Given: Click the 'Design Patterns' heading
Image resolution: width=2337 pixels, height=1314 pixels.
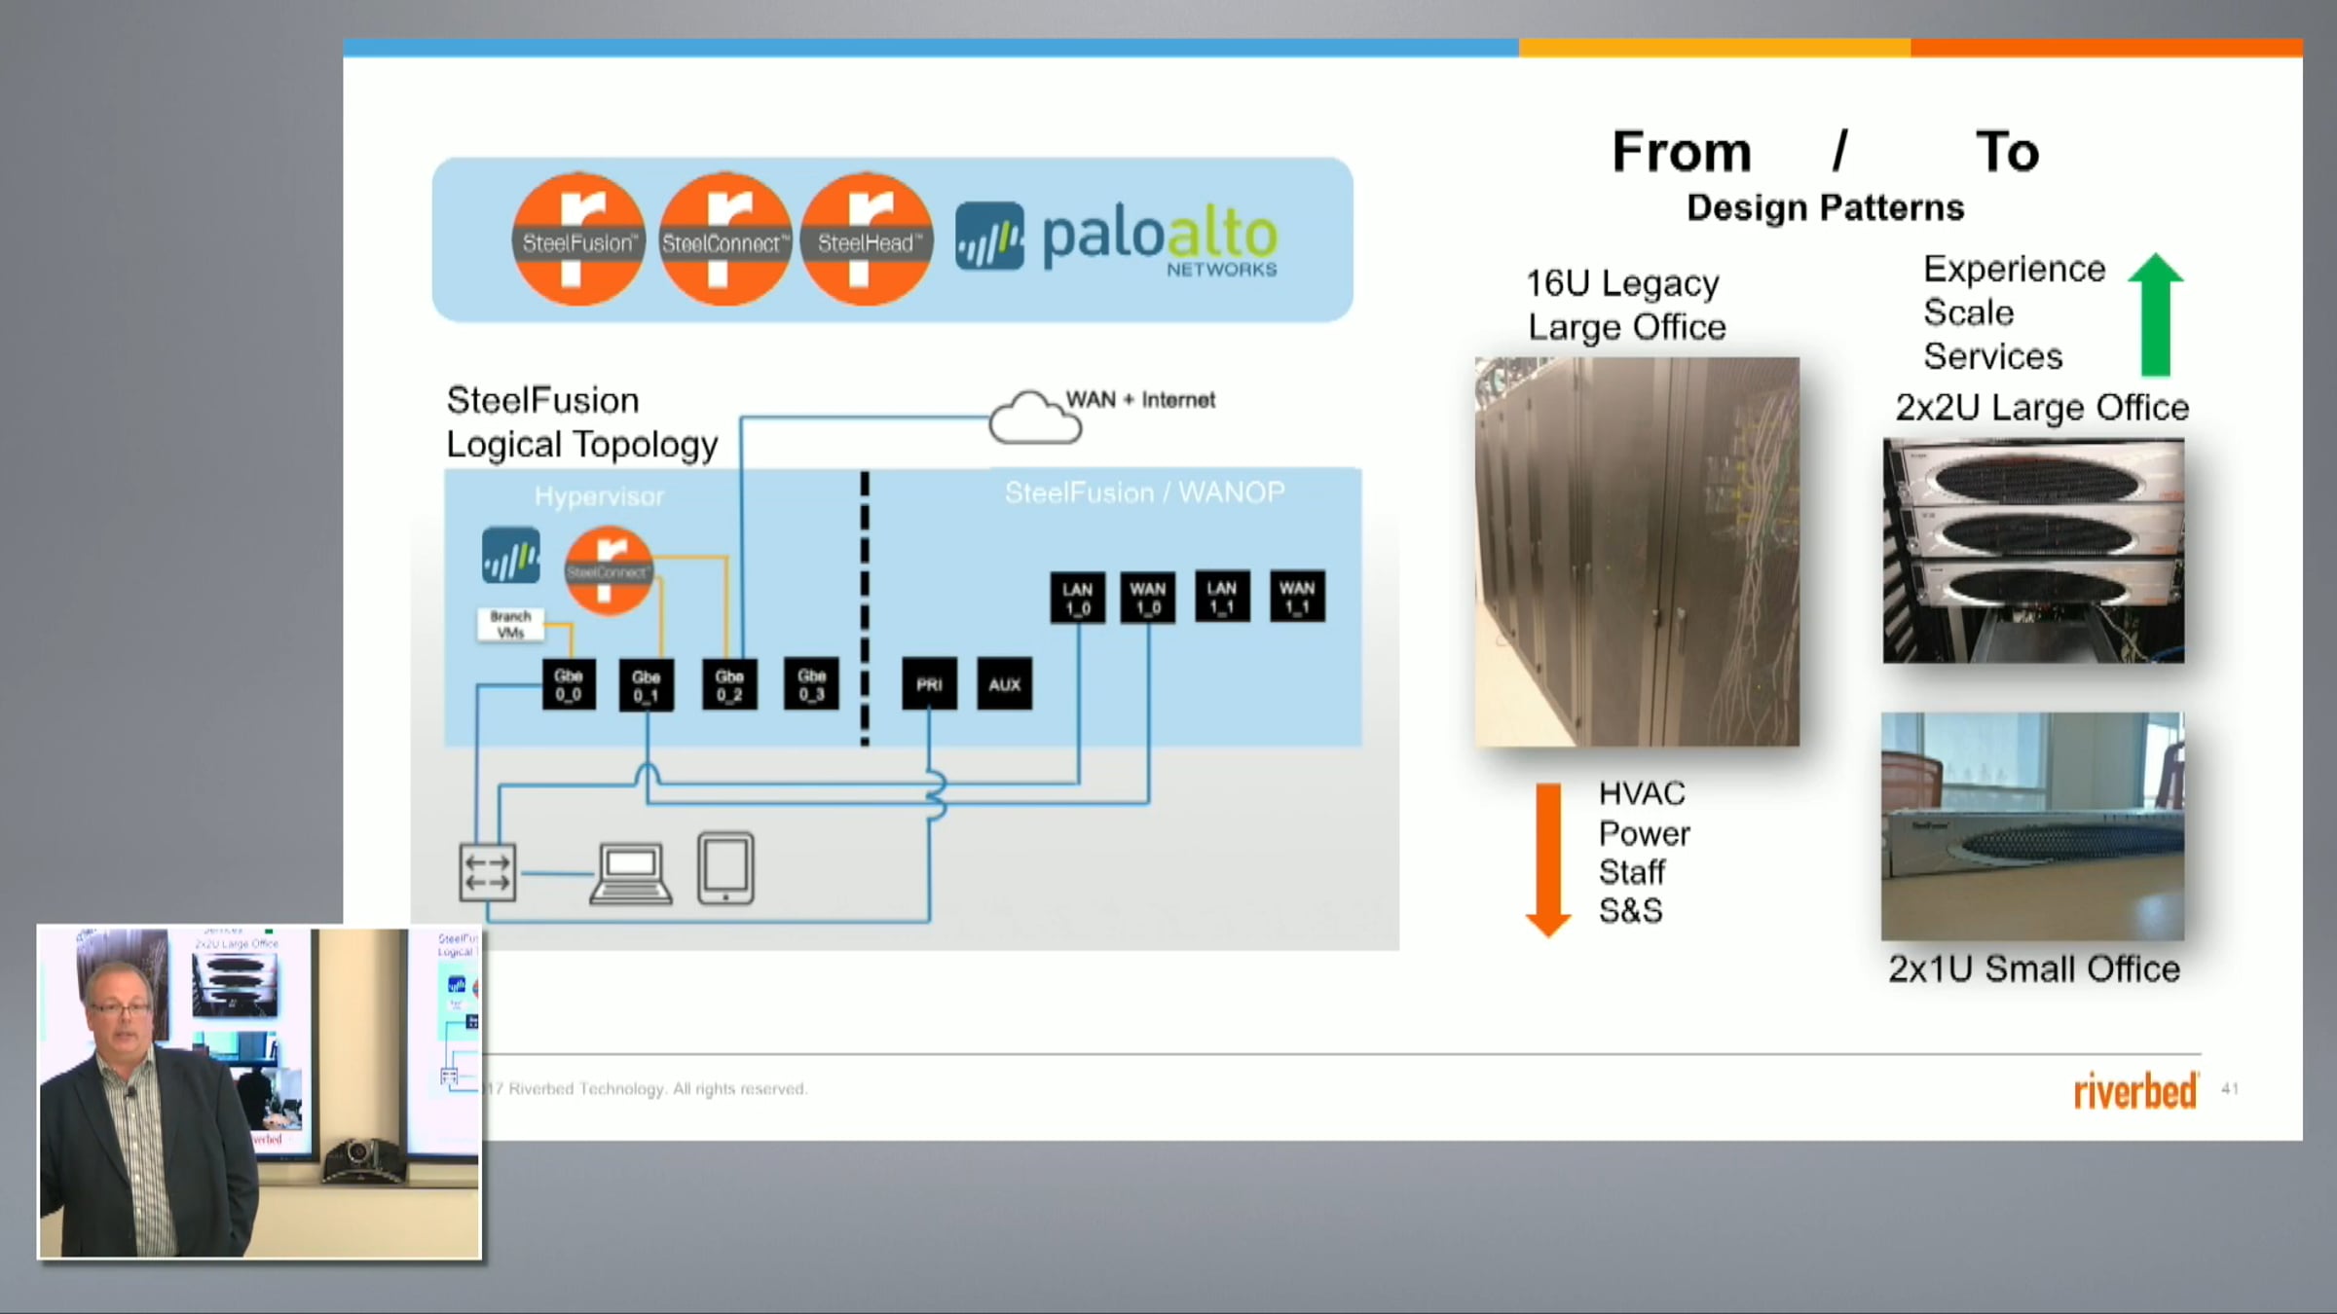Looking at the screenshot, I should coord(1825,208).
